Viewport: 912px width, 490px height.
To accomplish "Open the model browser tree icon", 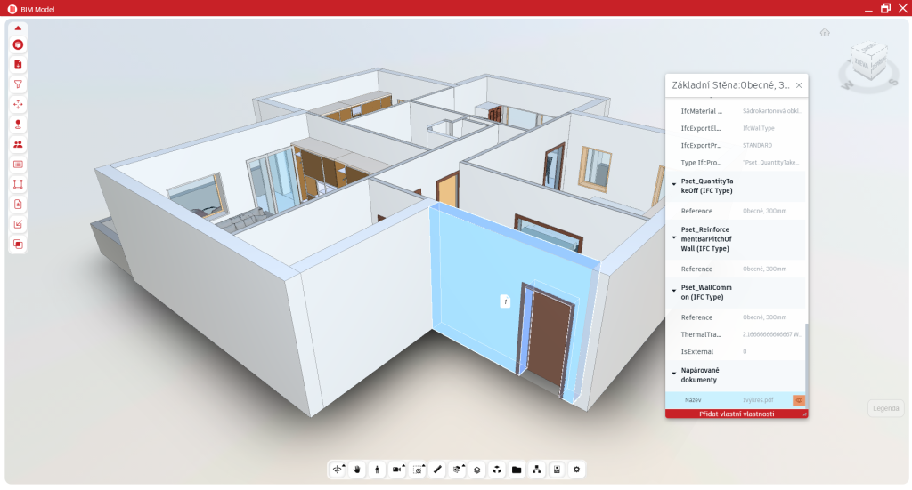I will click(537, 470).
